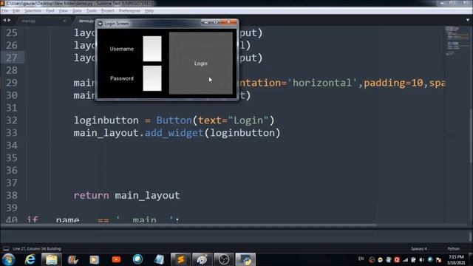The image size is (473, 266).
Task: Switch to OBS Studio on taskbar
Action: click(224, 259)
